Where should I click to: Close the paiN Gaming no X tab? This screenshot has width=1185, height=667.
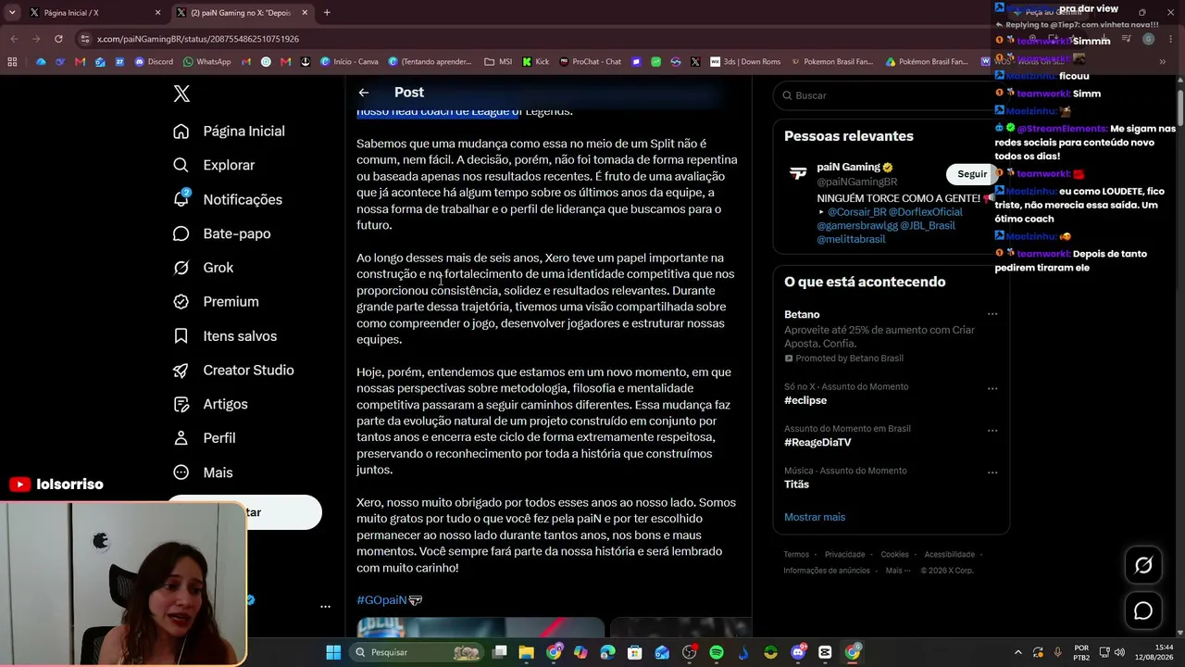pyautogui.click(x=305, y=13)
